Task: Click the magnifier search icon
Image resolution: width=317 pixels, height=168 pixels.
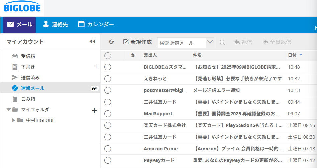Action: pos(222,42)
